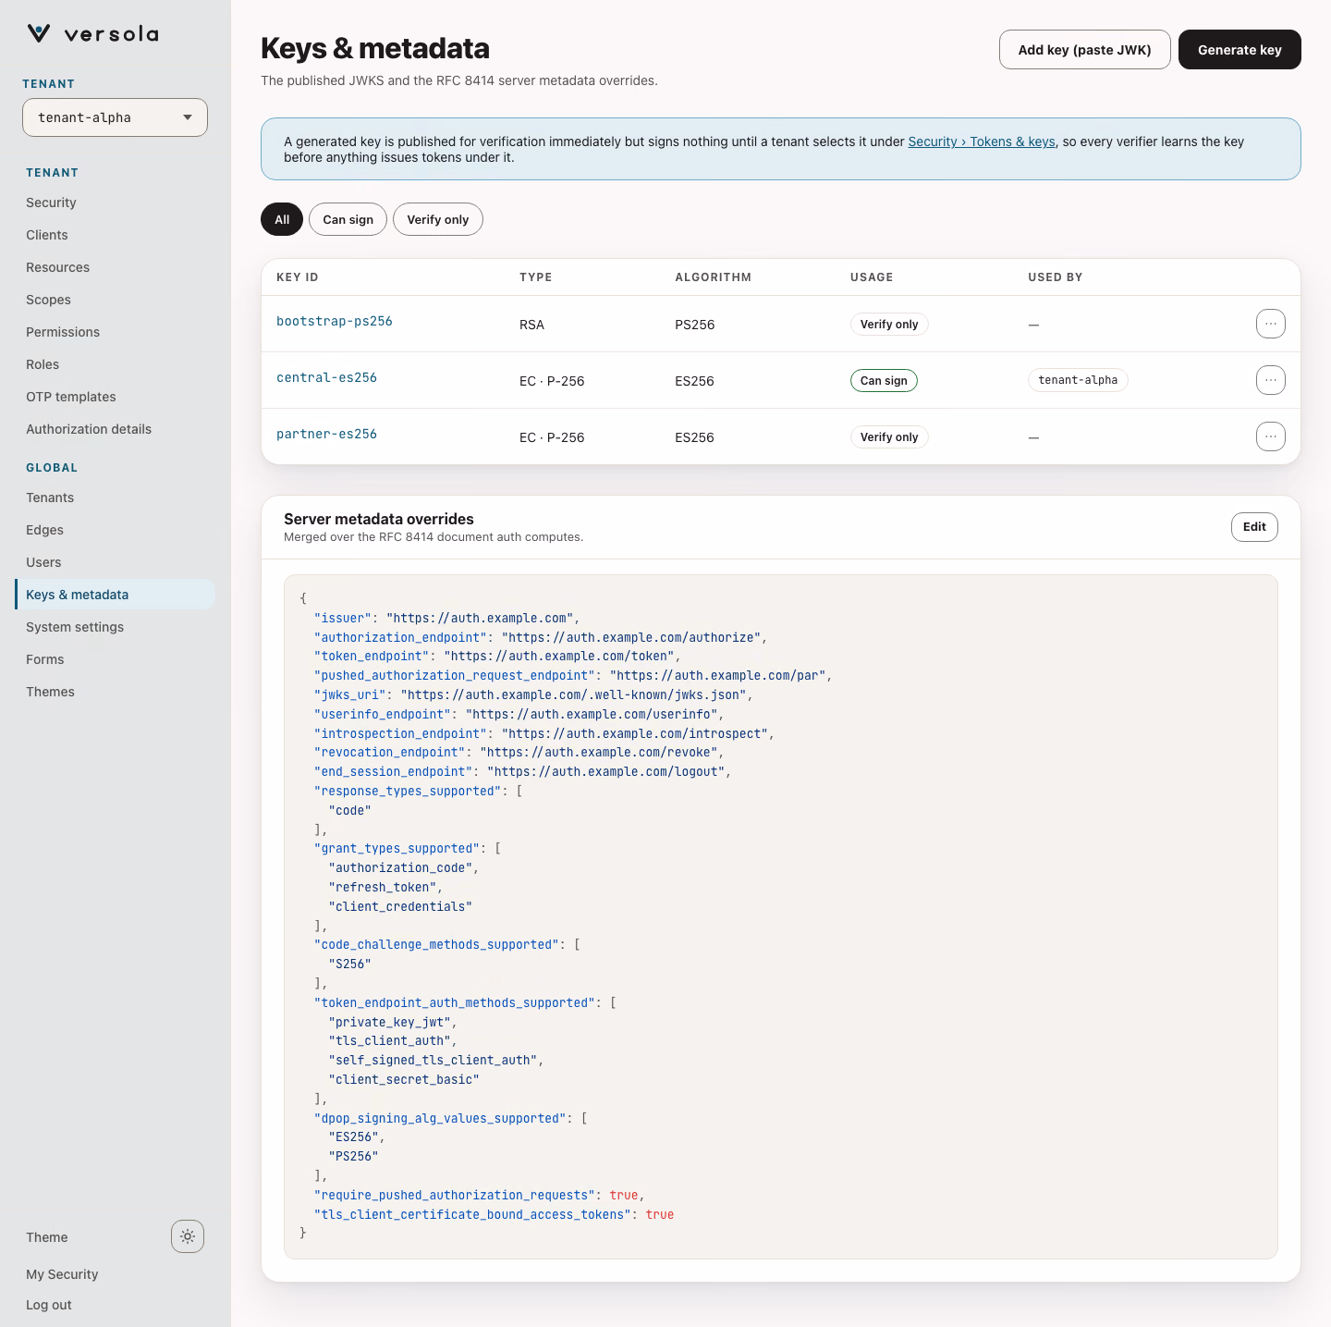This screenshot has width=1331, height=1327.
Task: Go to Roles page
Action: coord(43,364)
